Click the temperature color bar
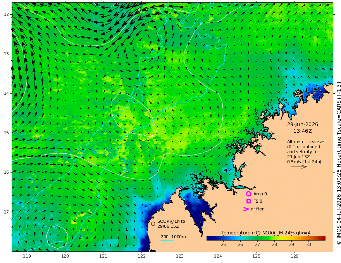Screen dimensions: 341x263 [266, 239]
